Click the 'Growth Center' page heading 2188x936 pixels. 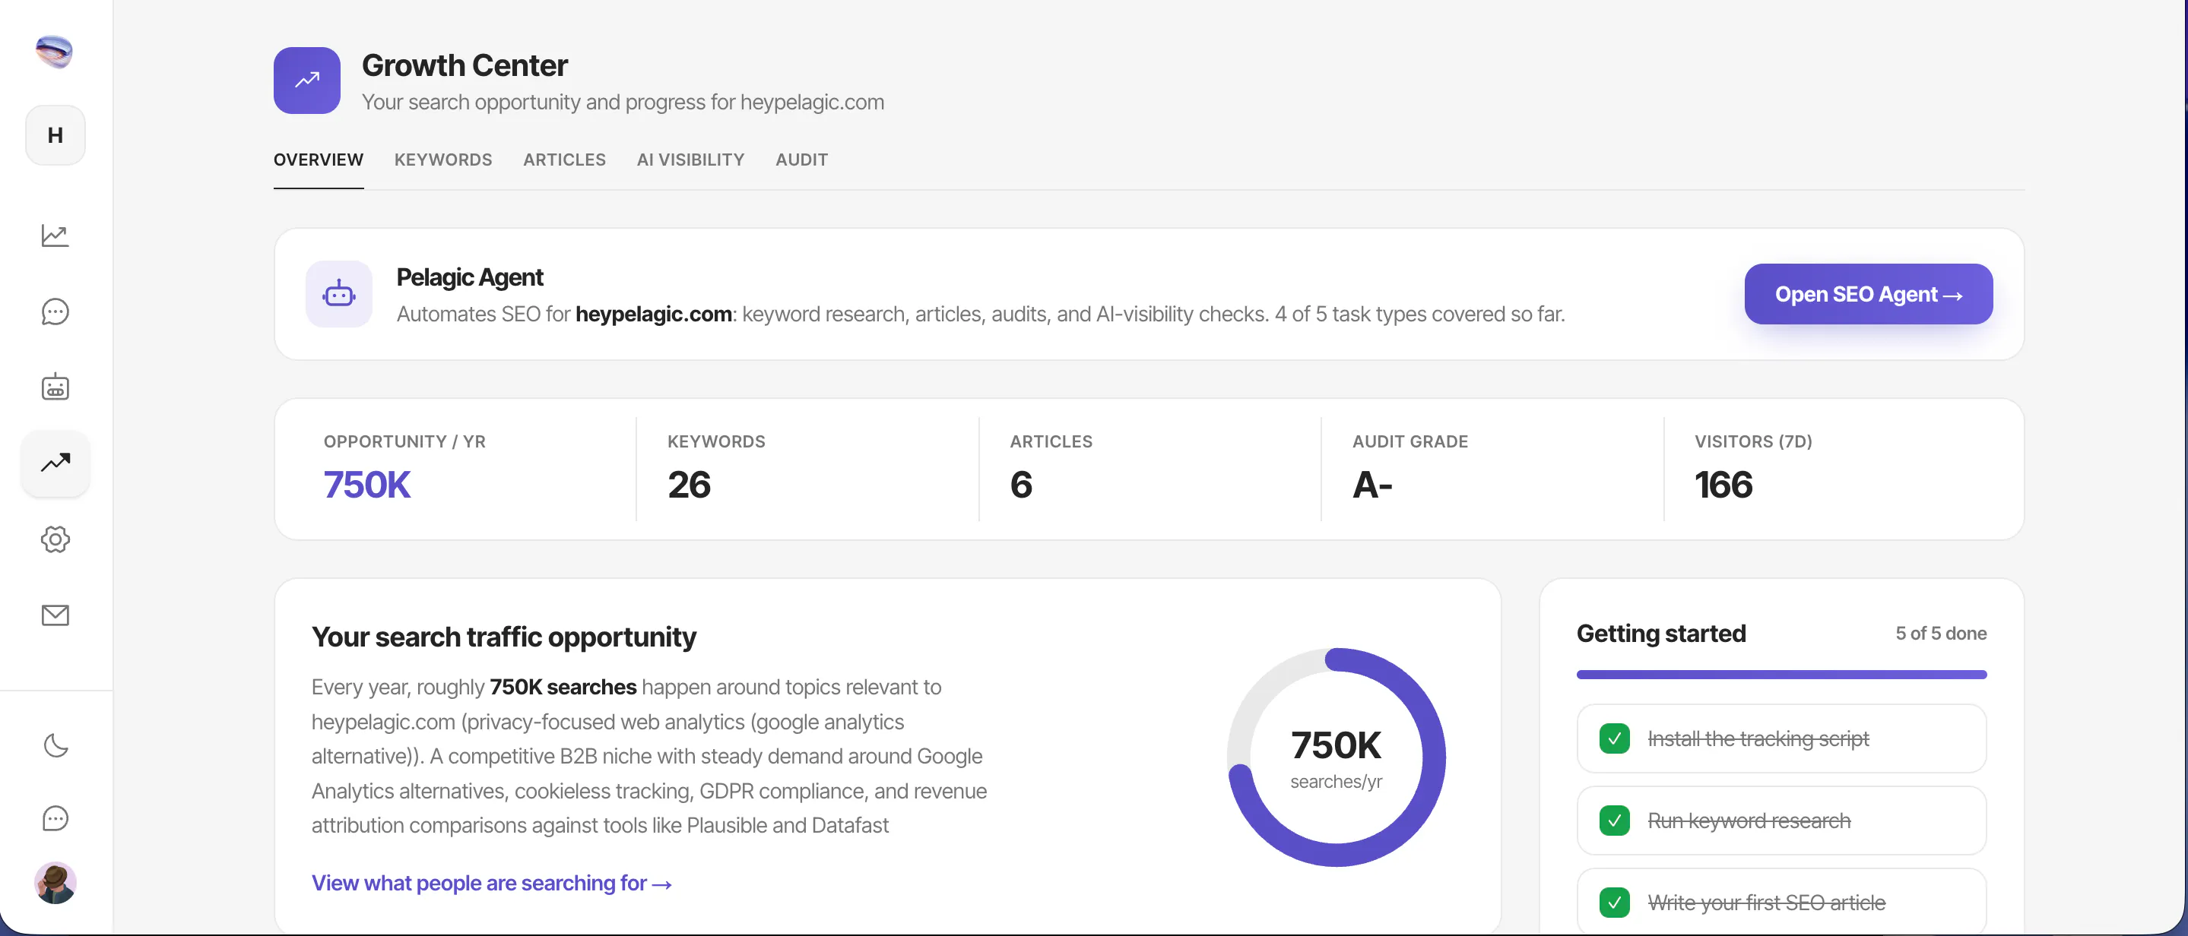(x=465, y=65)
